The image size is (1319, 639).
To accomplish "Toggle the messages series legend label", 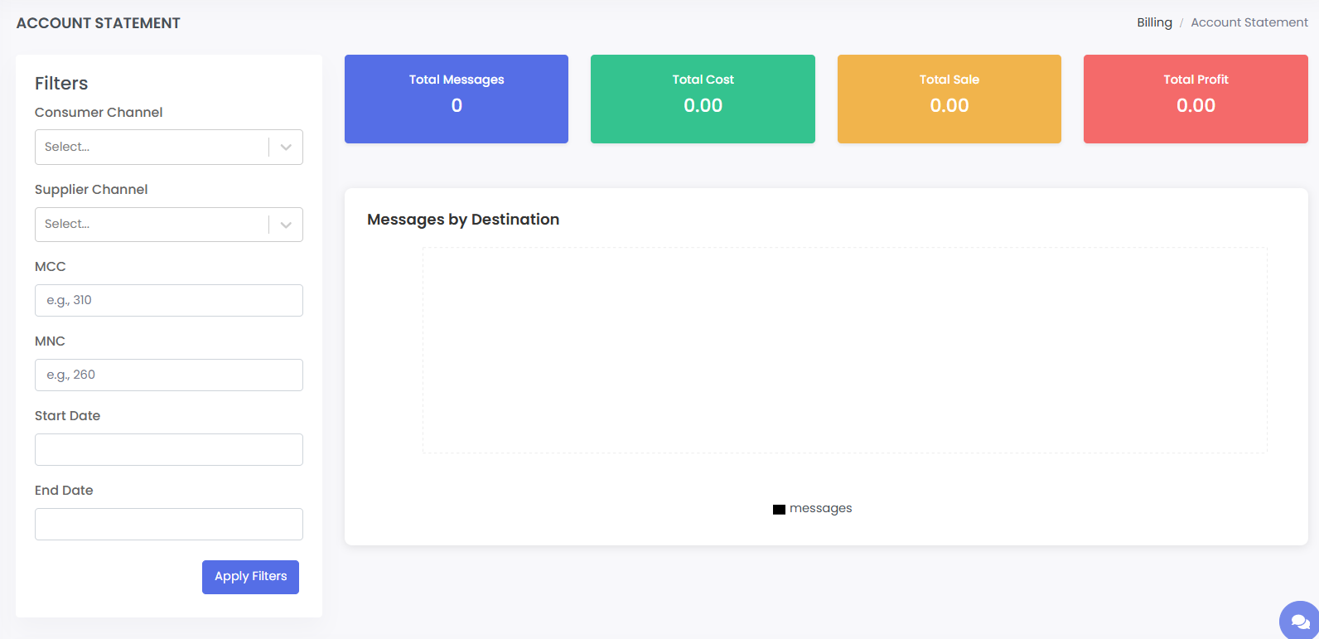I will tap(820, 509).
